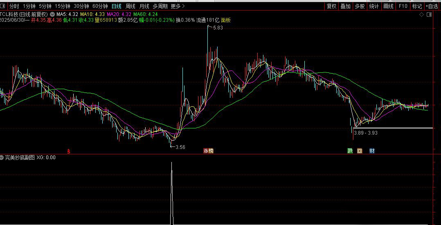Click the 收4.33 closing price value

point(86,20)
